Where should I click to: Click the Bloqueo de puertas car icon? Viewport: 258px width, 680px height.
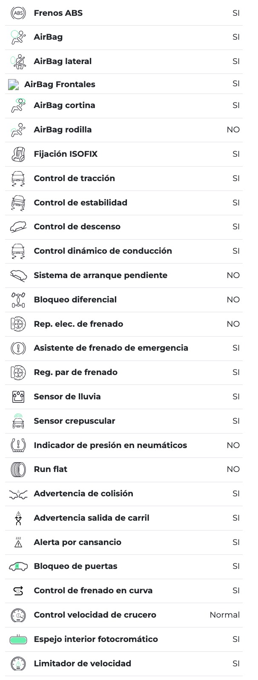18,567
